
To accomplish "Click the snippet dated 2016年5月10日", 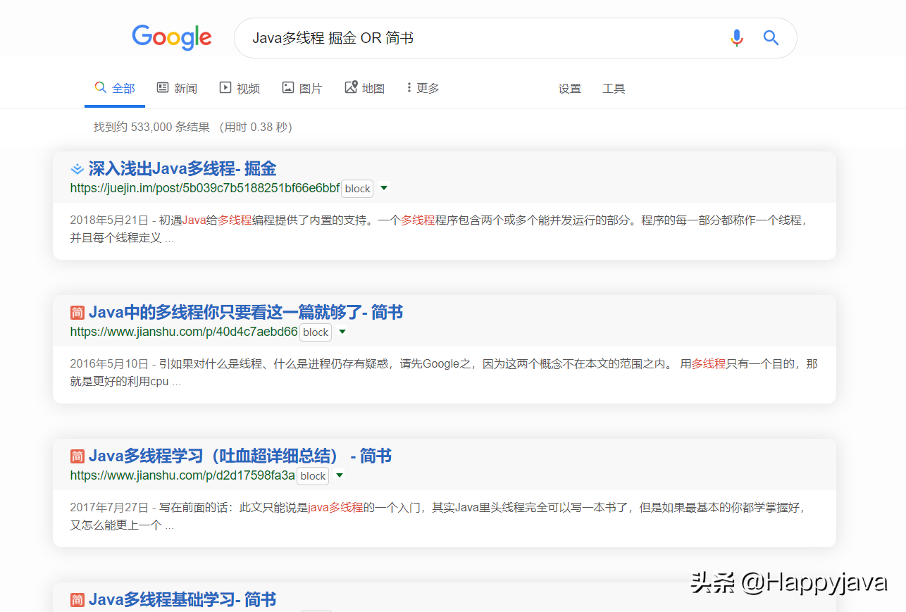I will (444, 373).
